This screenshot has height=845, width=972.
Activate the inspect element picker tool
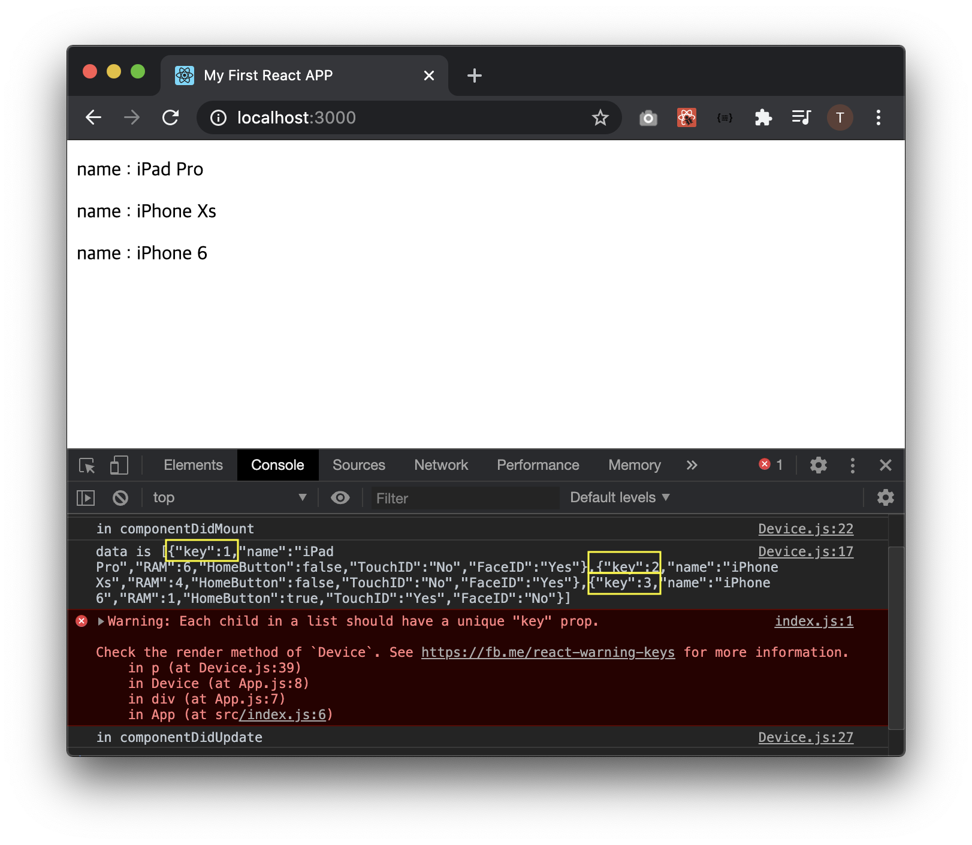click(x=87, y=466)
